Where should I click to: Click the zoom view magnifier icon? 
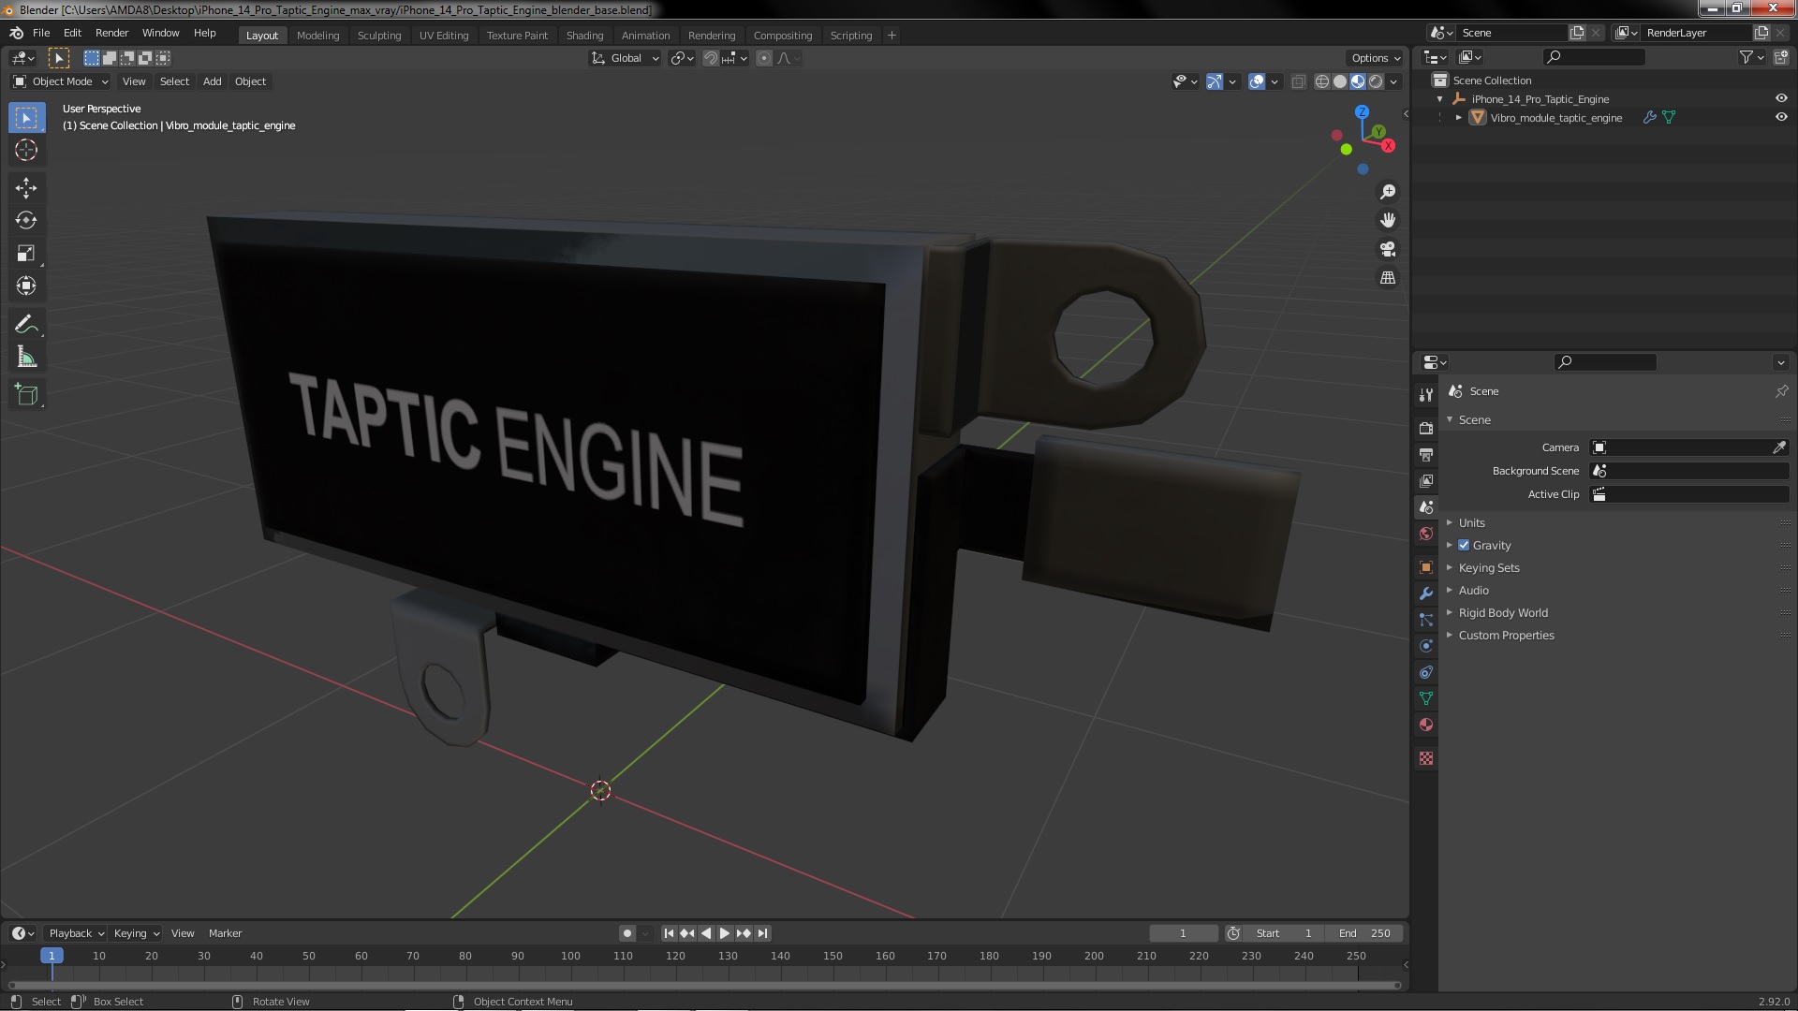click(1388, 192)
